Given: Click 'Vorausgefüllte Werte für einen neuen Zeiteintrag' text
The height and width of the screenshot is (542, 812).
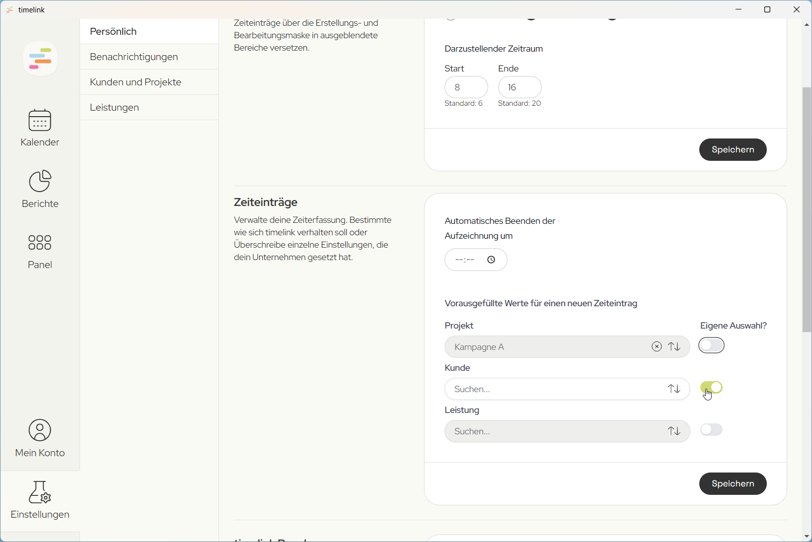Looking at the screenshot, I should 541,303.
